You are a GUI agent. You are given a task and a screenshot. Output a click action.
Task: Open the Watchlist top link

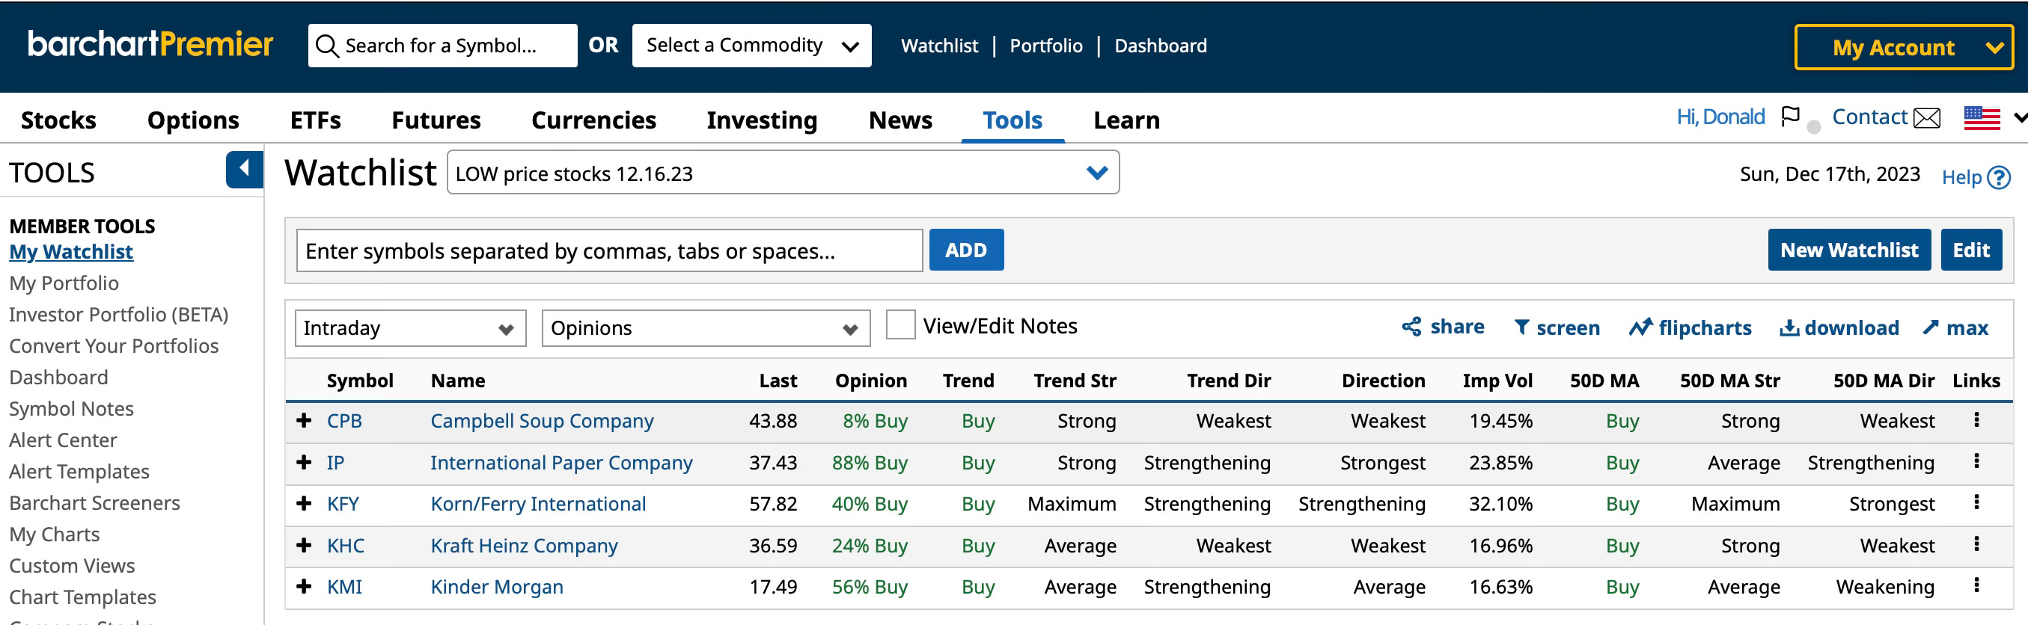click(x=939, y=46)
